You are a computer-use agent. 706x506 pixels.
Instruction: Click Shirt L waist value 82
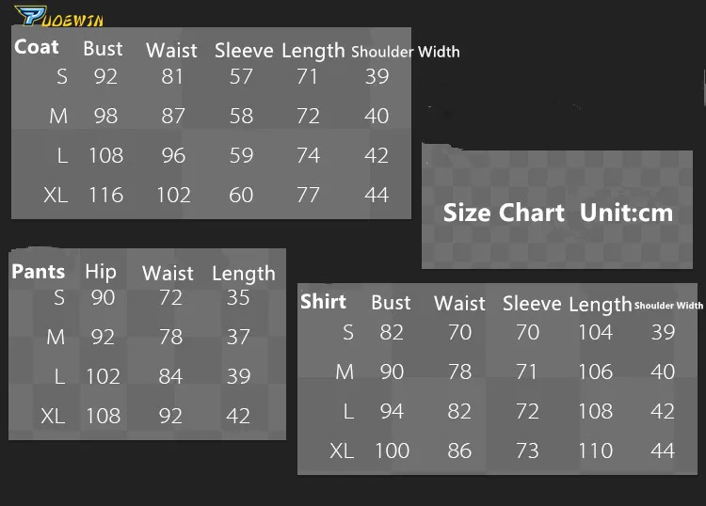click(x=459, y=411)
